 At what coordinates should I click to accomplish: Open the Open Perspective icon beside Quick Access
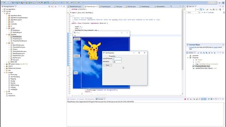[x=220, y=2]
